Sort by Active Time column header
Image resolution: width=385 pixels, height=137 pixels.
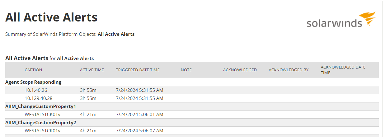(x=92, y=70)
